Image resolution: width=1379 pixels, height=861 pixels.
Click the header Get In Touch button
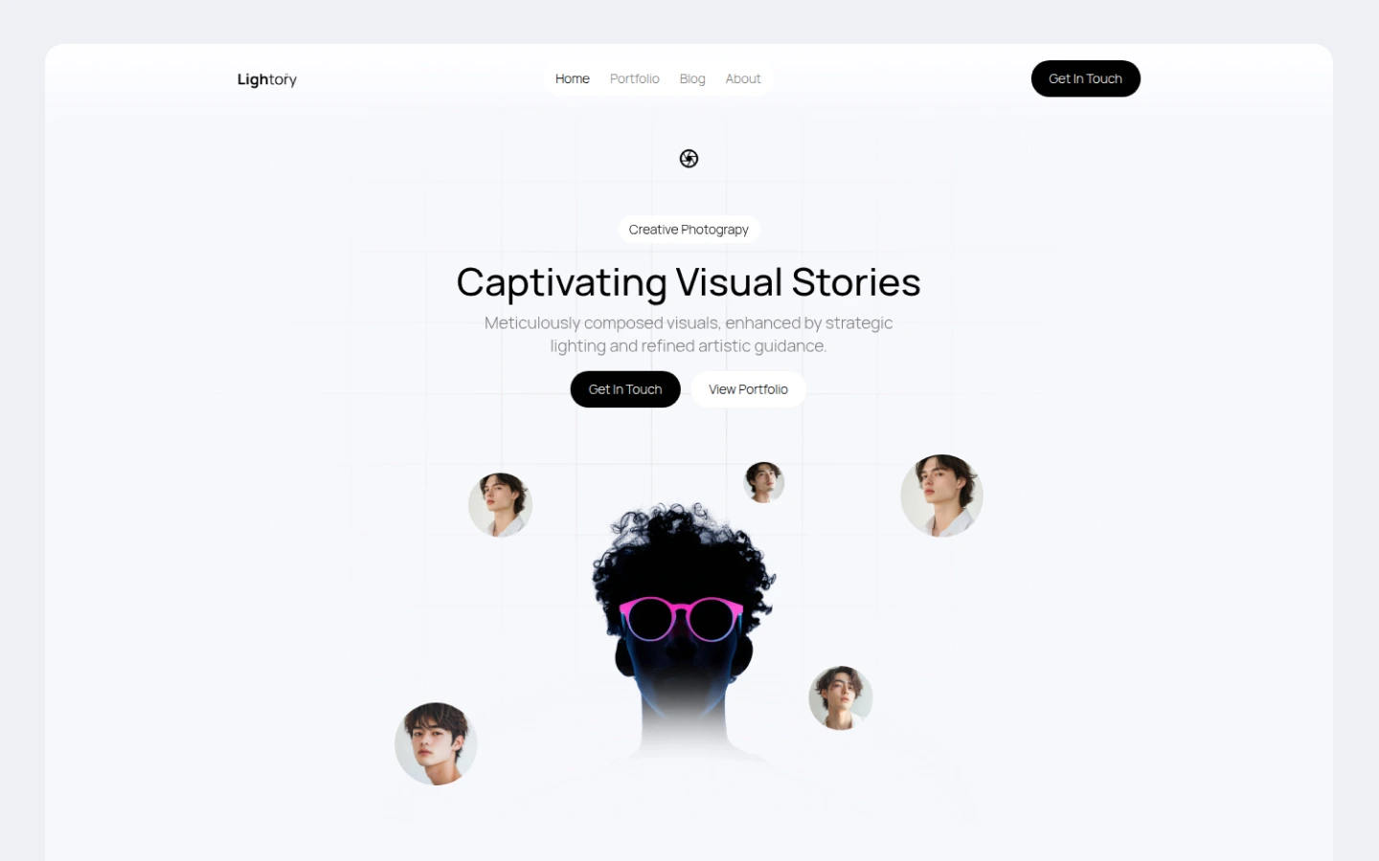pyautogui.click(x=1086, y=78)
